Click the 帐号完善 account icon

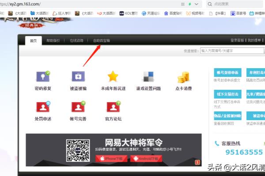[x=78, y=107]
